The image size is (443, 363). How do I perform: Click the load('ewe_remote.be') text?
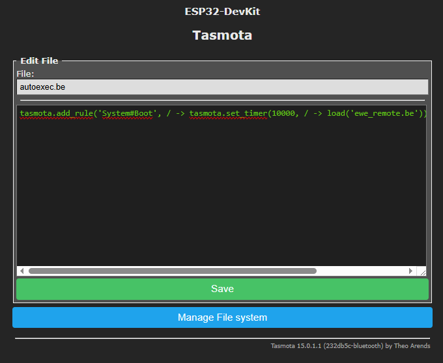pyautogui.click(x=375, y=113)
